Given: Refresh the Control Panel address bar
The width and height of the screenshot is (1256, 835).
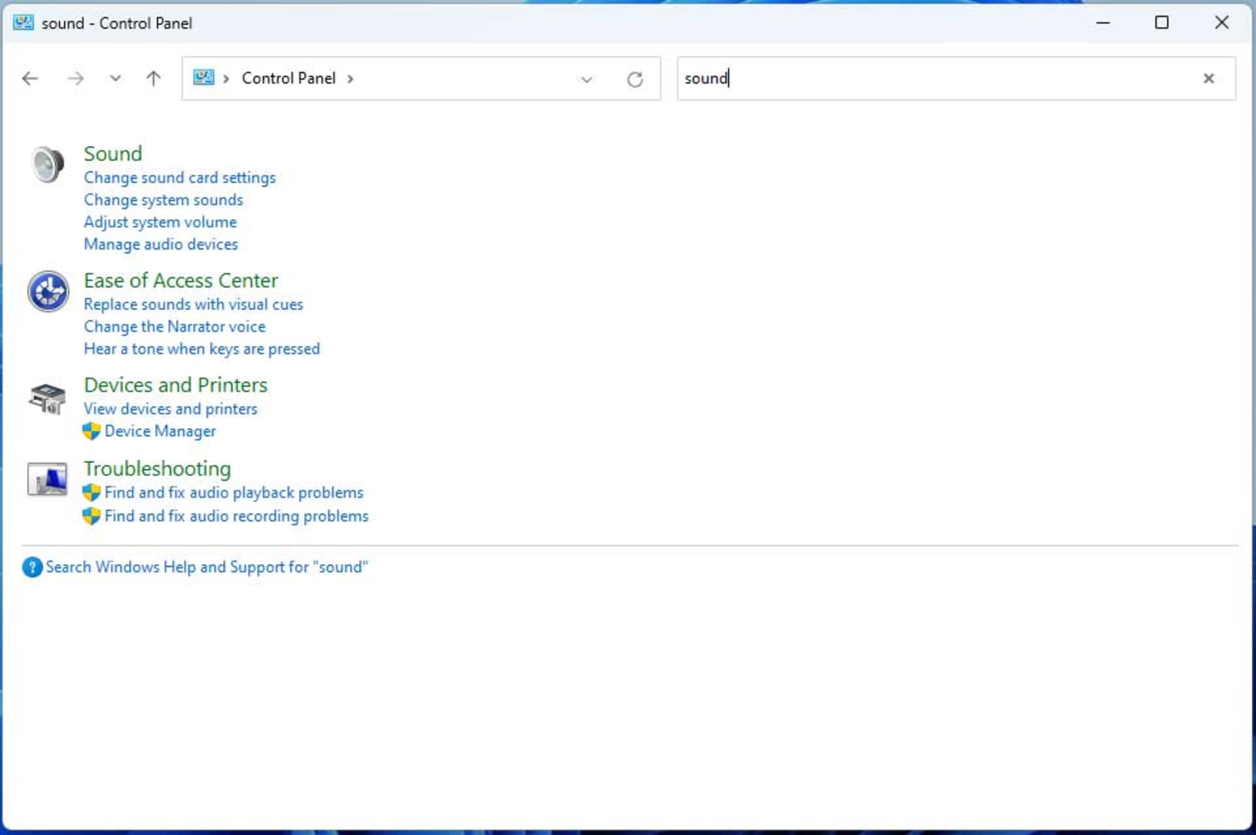Looking at the screenshot, I should [635, 79].
